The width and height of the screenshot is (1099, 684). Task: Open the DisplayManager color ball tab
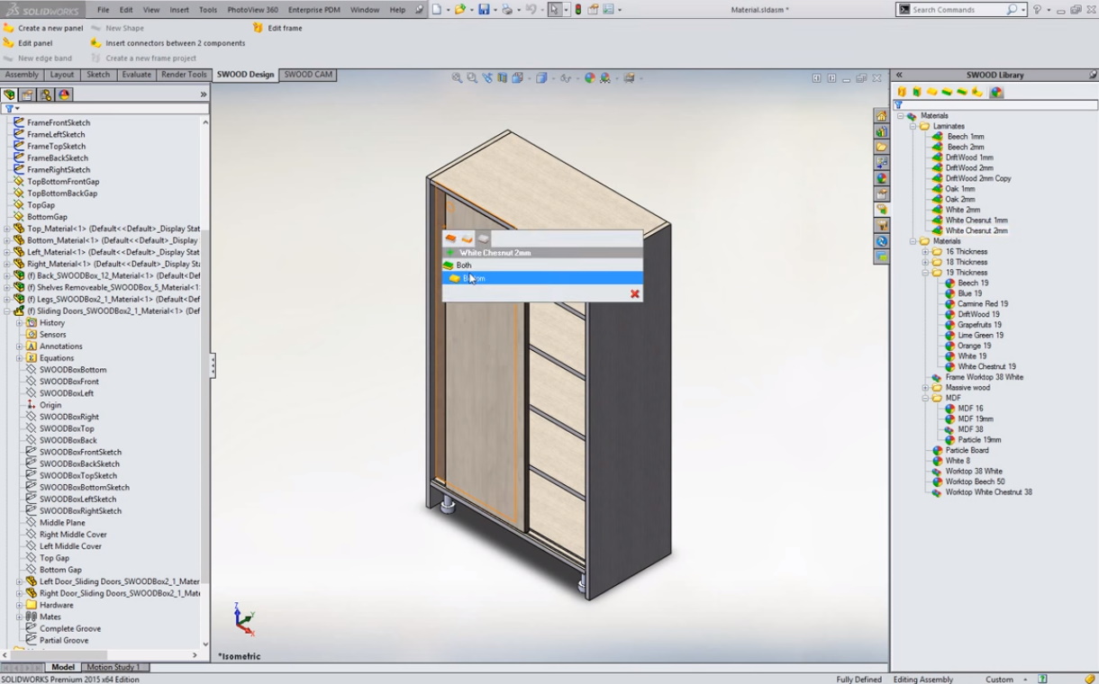(x=65, y=94)
